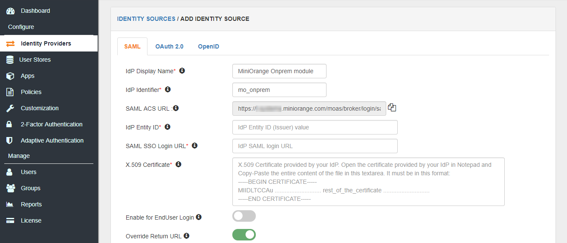This screenshot has width=567, height=243.
Task: Click info icon next to IdP Identifier
Action: coord(168,89)
